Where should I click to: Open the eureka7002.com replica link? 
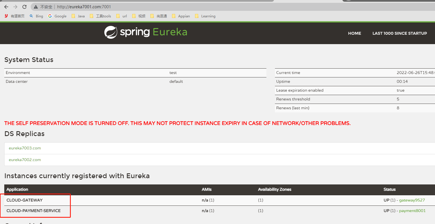[25, 160]
